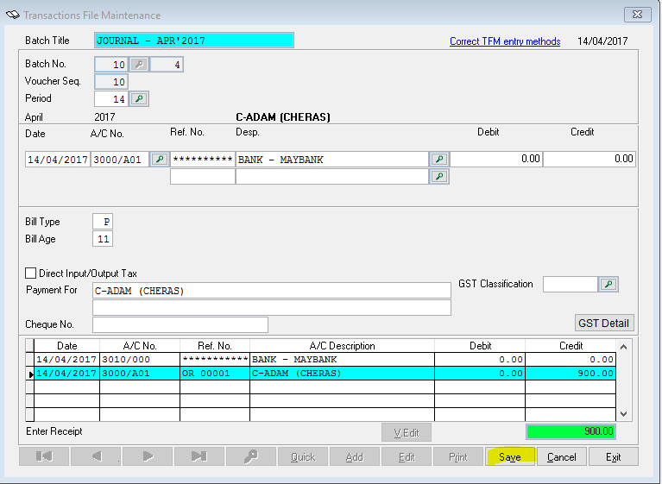The width and height of the screenshot is (662, 484).
Task: Click the second description line field
Action: click(x=332, y=177)
